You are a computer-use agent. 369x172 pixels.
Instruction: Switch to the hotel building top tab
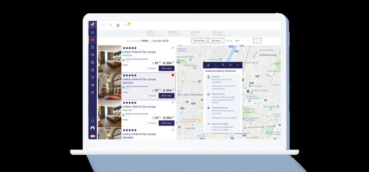coord(118,25)
